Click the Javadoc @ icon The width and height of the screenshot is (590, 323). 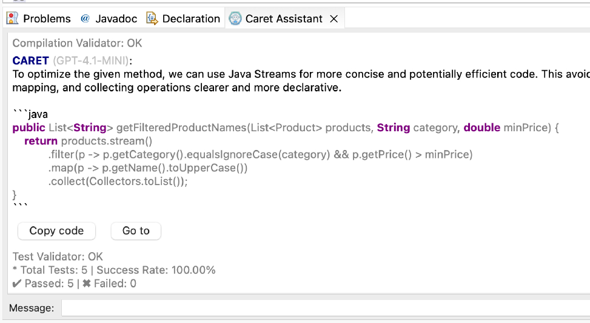click(85, 18)
